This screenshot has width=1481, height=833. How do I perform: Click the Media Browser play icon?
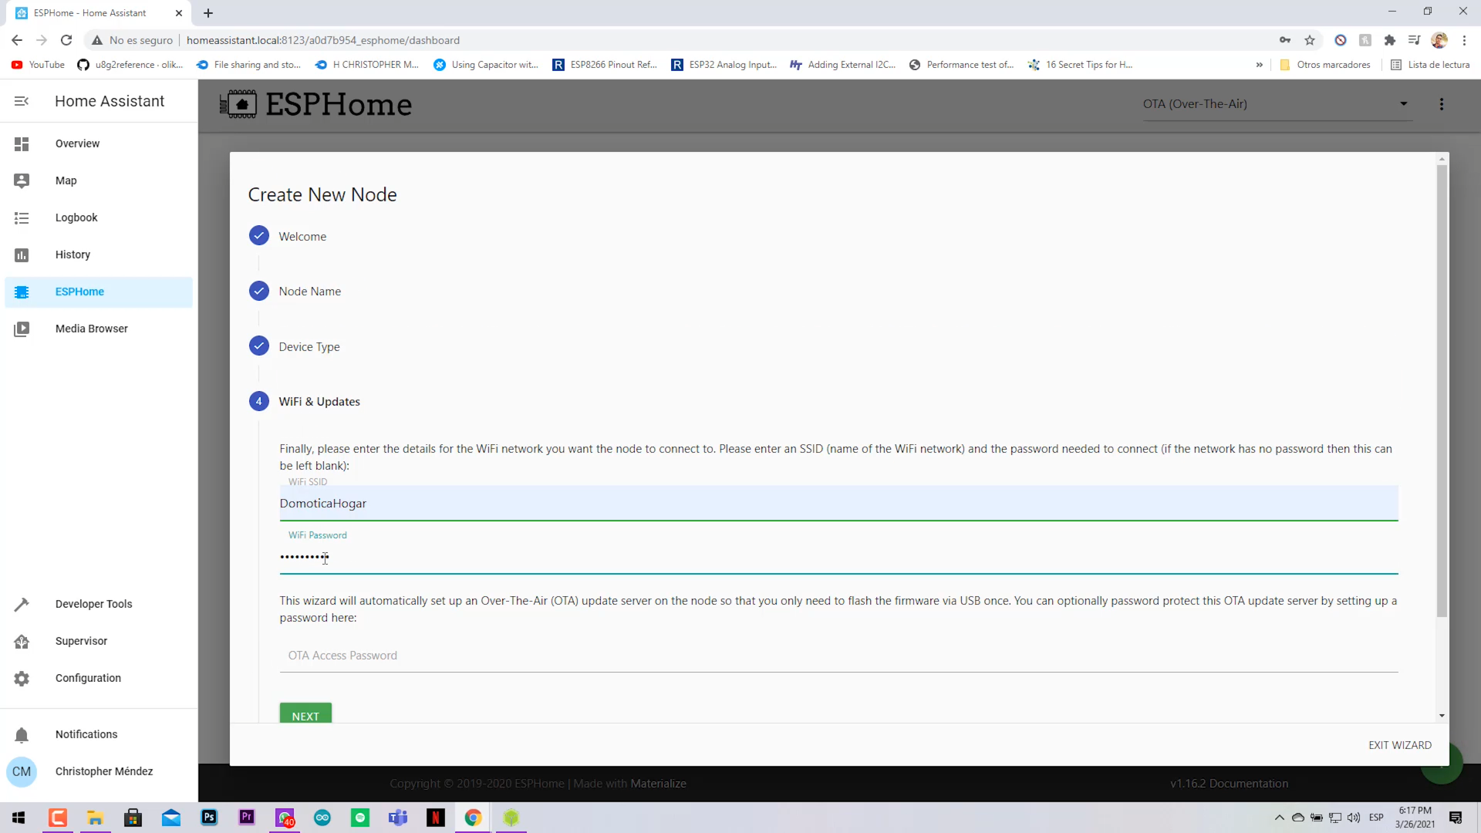pos(22,329)
